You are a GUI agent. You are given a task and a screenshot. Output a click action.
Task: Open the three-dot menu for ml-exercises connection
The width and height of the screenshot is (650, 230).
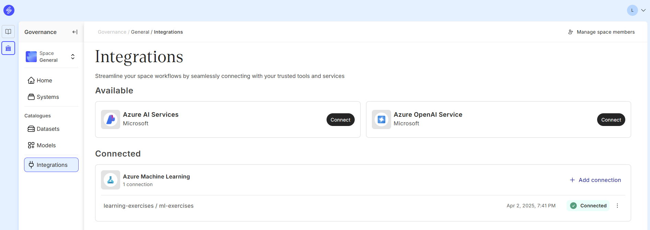pyautogui.click(x=617, y=206)
